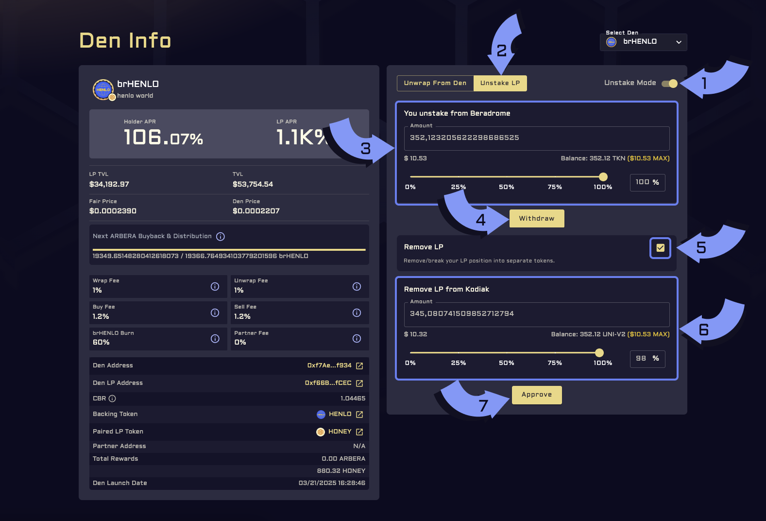The height and width of the screenshot is (521, 766).
Task: Toggle the Unstake Mode switch
Action: point(669,84)
